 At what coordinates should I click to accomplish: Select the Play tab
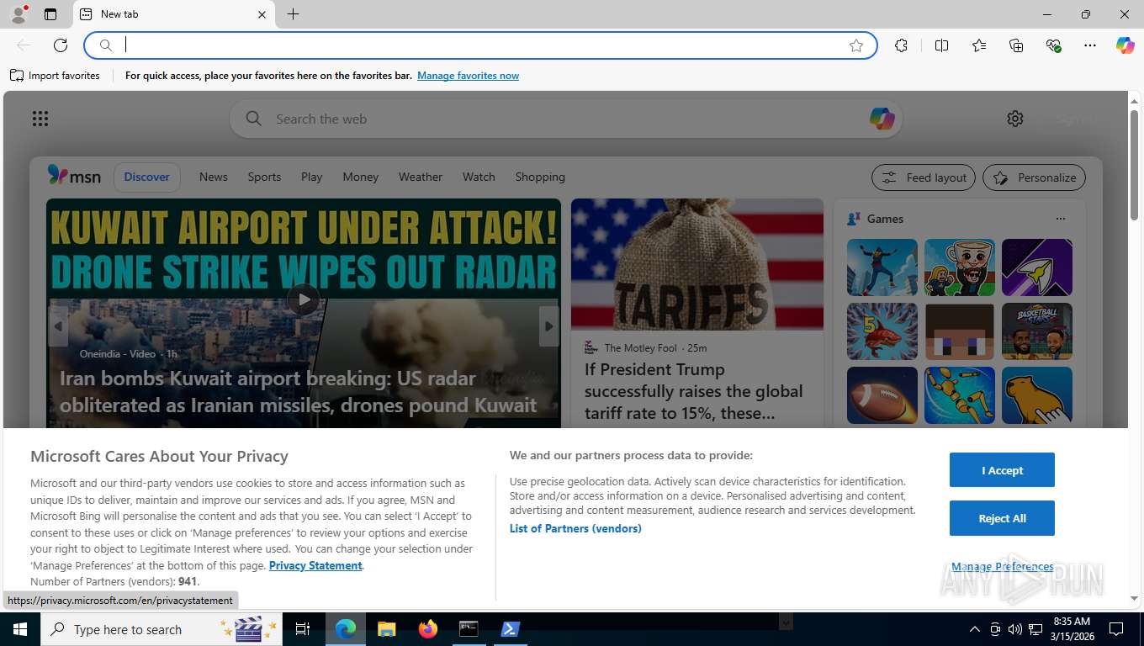tap(312, 177)
